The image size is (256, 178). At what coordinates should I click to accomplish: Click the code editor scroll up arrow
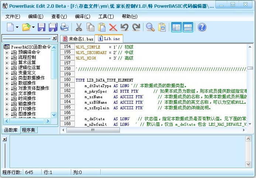click(x=250, y=47)
